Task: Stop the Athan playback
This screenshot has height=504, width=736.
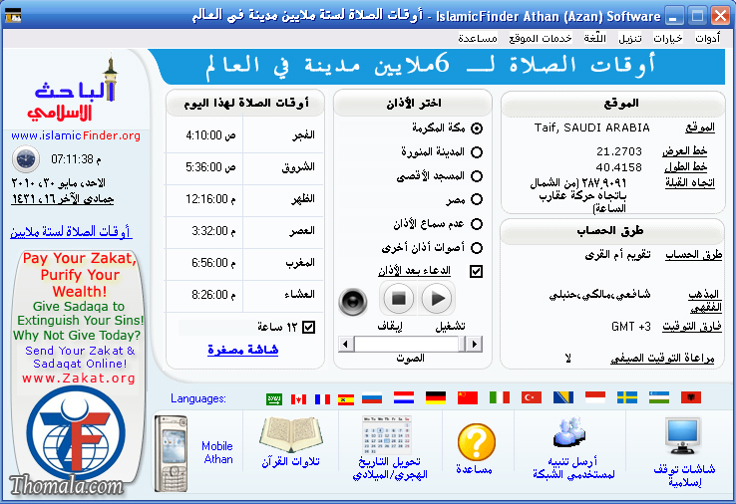Action: click(399, 299)
